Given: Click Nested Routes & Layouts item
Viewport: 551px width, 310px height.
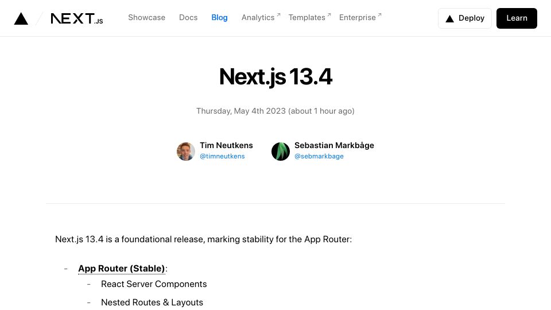Looking at the screenshot, I should (152, 303).
